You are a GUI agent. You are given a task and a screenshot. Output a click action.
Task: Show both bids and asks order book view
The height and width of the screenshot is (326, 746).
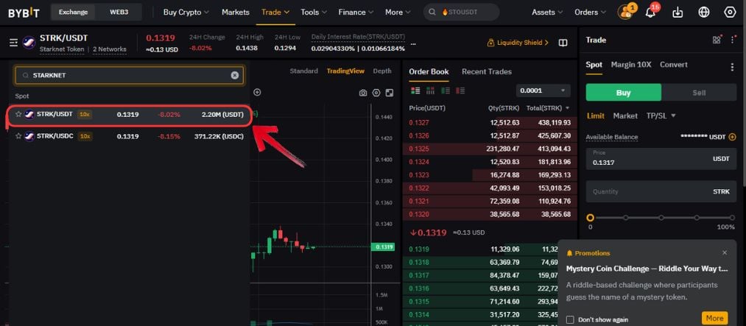click(415, 91)
